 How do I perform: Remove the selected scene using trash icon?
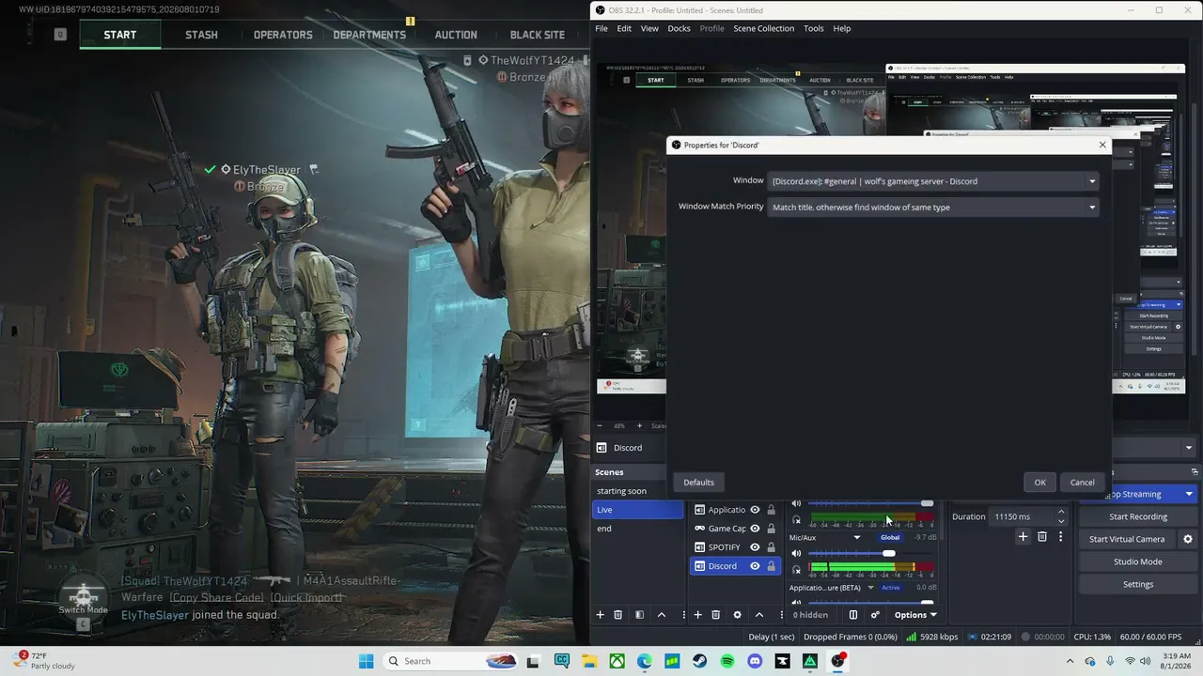617,615
